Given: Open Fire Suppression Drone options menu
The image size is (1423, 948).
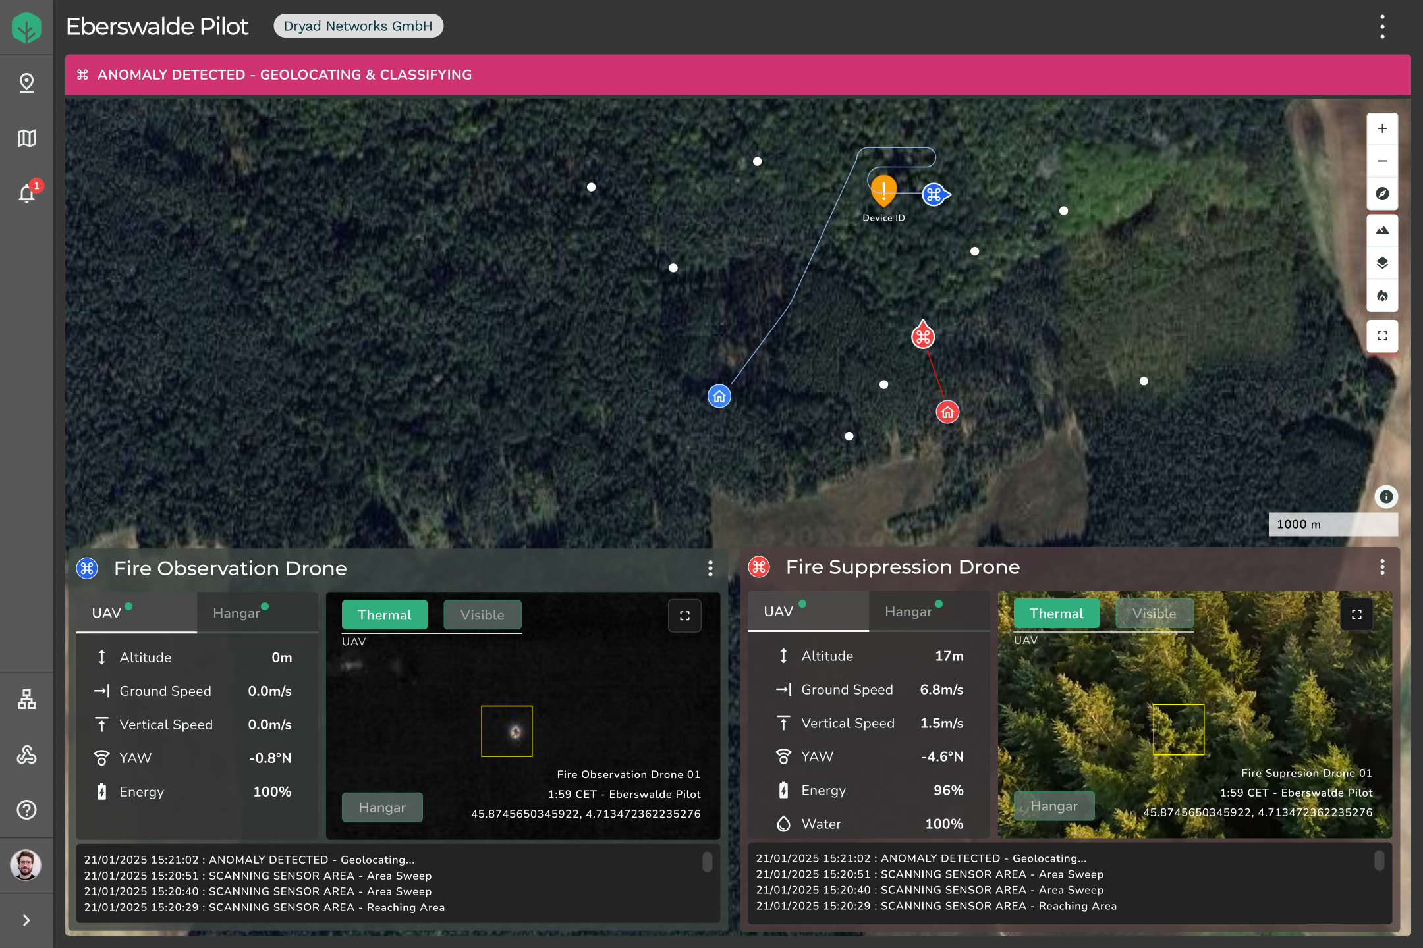Looking at the screenshot, I should click(x=1382, y=567).
